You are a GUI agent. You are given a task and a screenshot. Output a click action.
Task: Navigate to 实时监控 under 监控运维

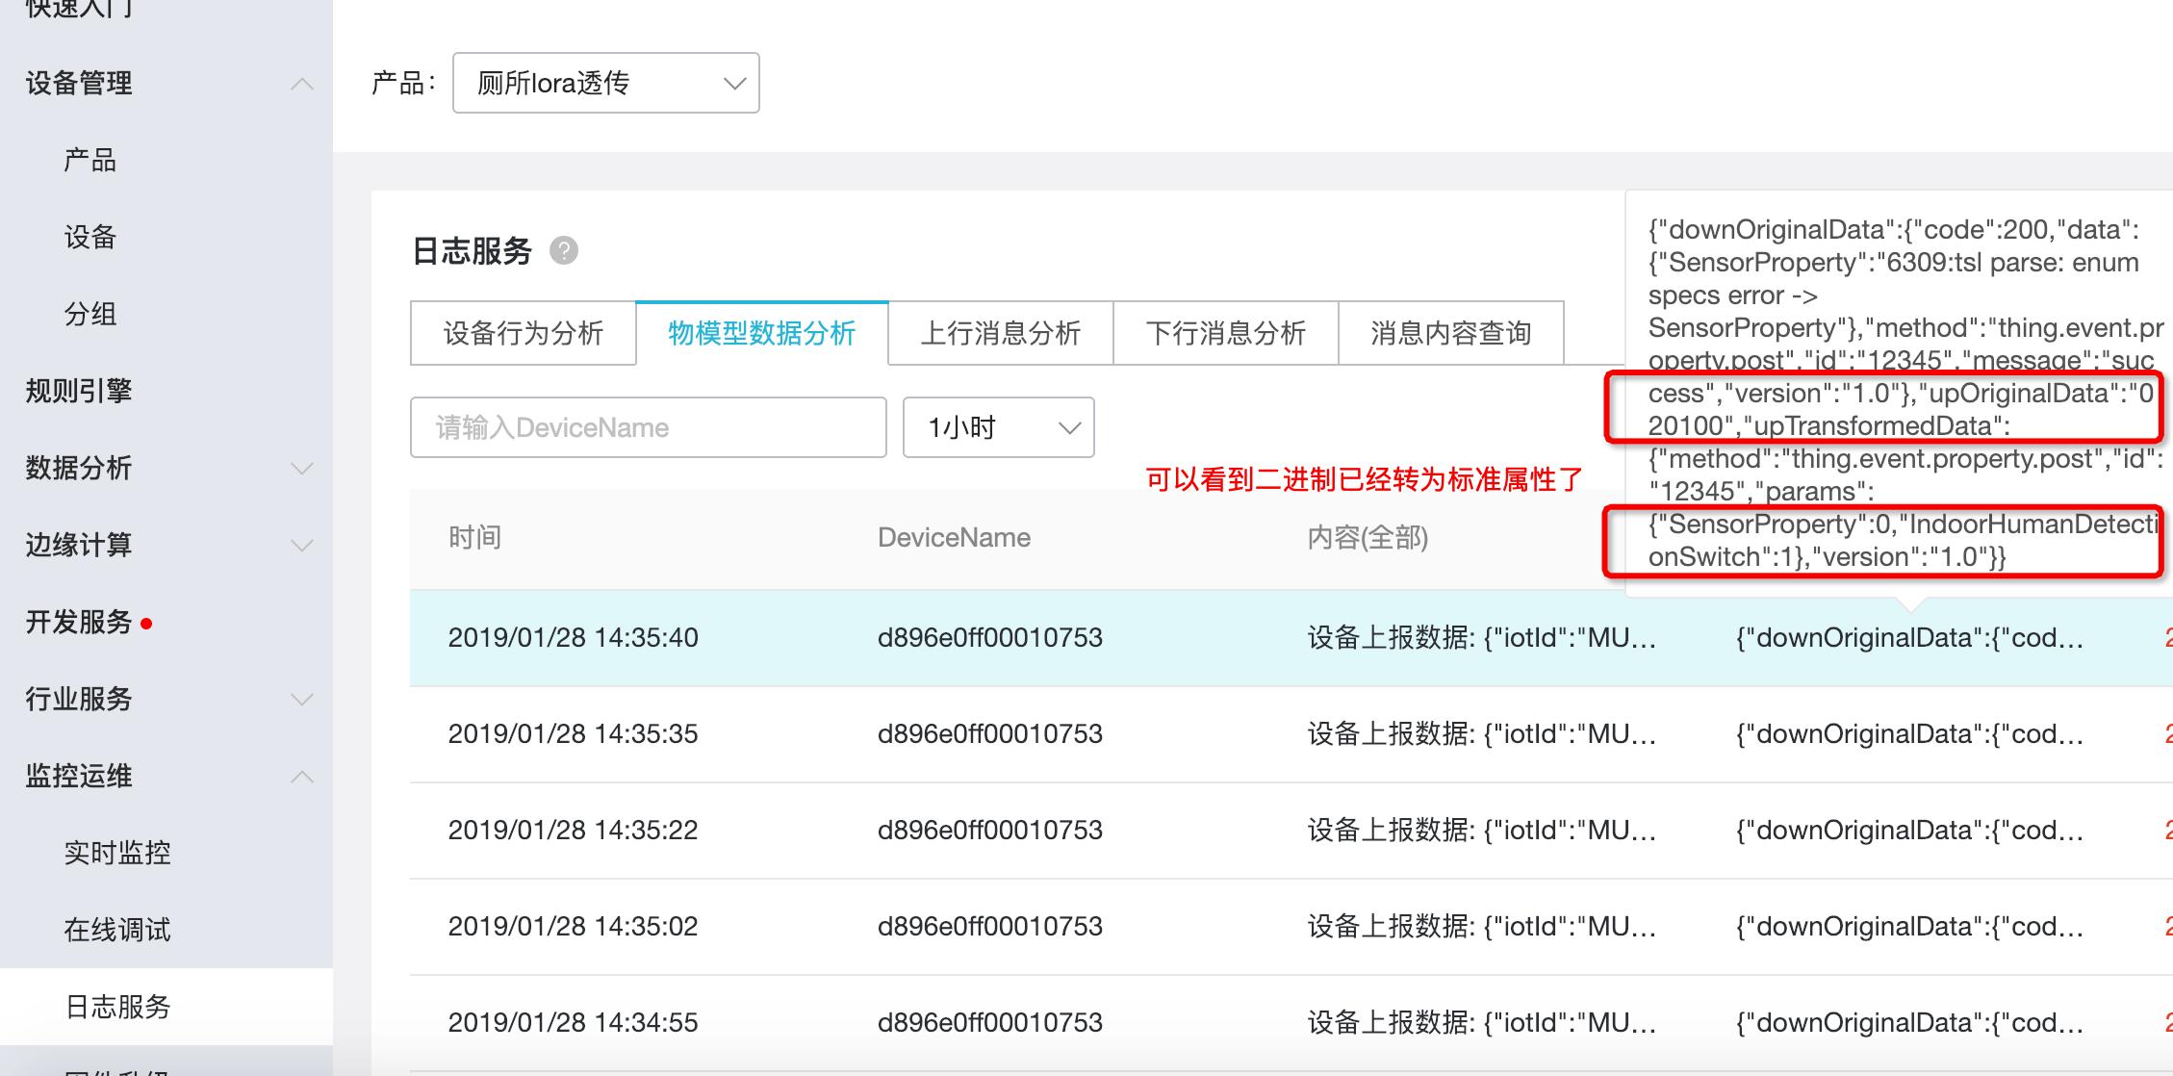point(117,852)
